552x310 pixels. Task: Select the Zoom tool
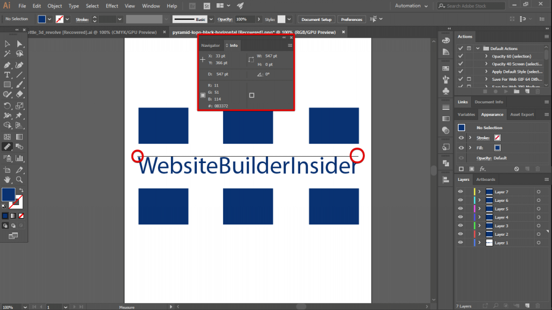coord(19,179)
